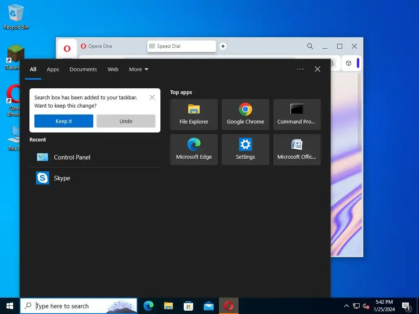This screenshot has width=419, height=314.
Task: Click the Type here to search box
Action: pos(79,306)
